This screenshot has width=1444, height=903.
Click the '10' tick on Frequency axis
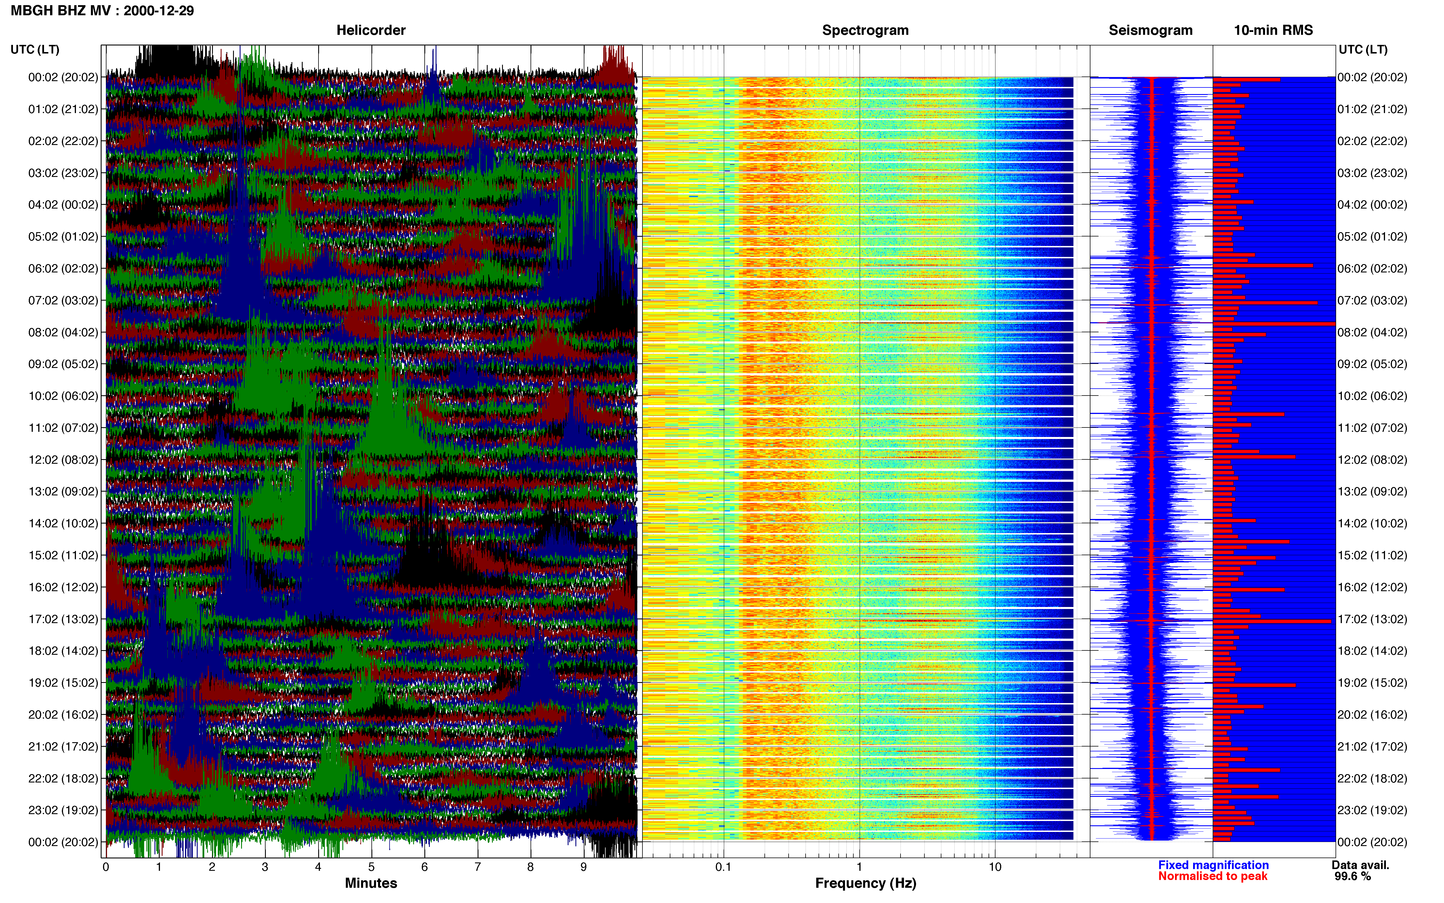(995, 867)
